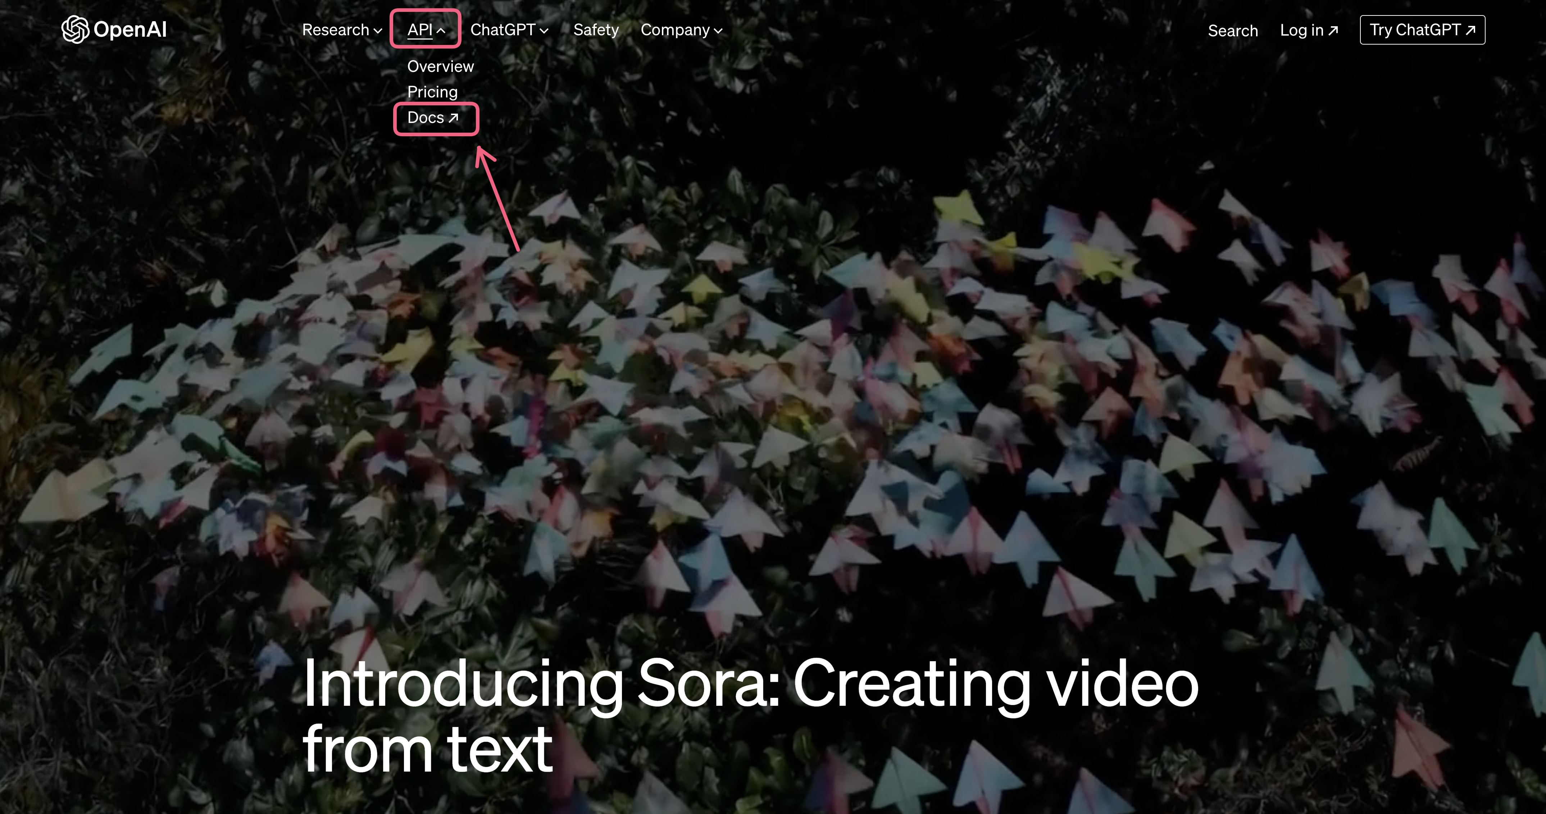This screenshot has width=1546, height=814.
Task: Select Overview in the API submenu
Action: pyautogui.click(x=441, y=67)
